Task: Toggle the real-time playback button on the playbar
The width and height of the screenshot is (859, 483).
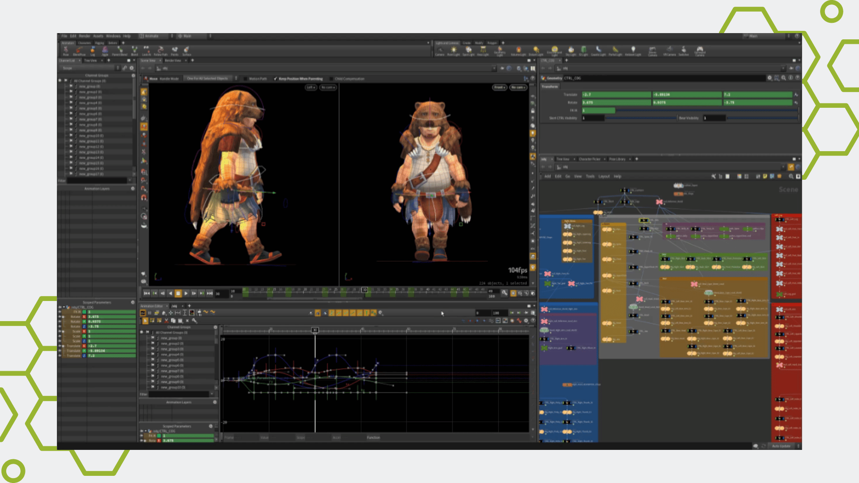Action: 513,293
